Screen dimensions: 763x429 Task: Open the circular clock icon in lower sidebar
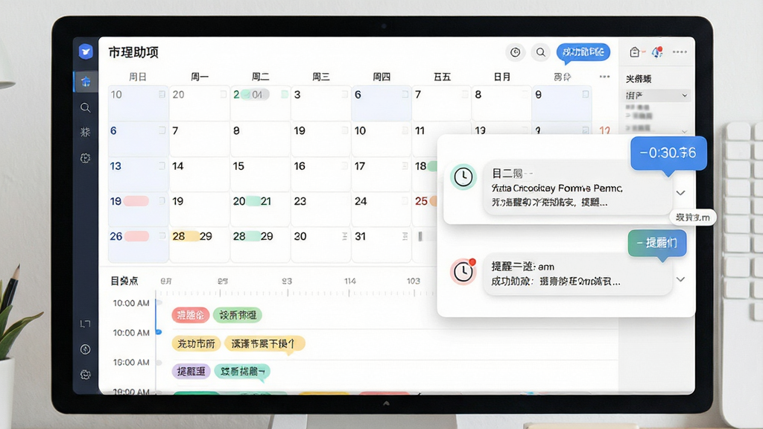tap(85, 349)
